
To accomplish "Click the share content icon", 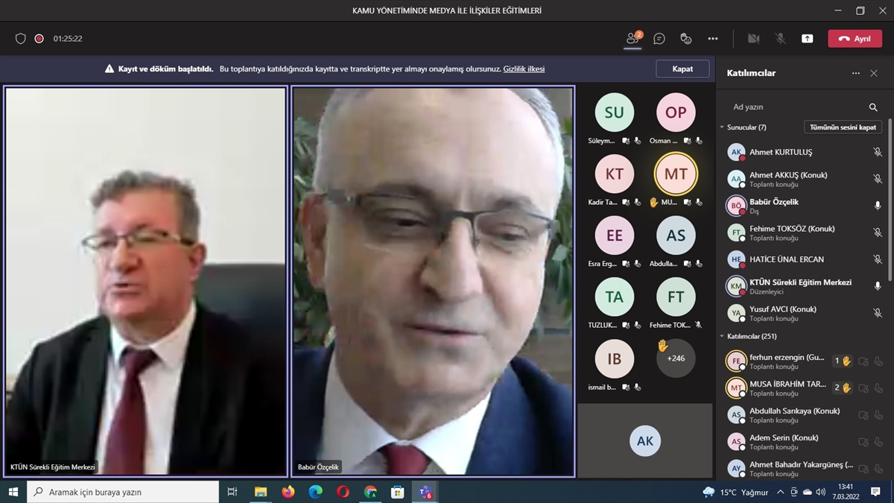I will (x=808, y=39).
